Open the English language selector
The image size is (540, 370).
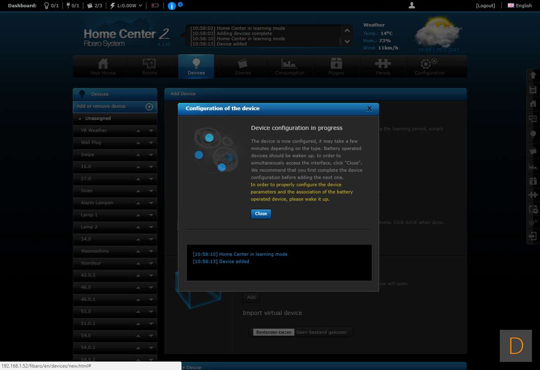pos(520,6)
